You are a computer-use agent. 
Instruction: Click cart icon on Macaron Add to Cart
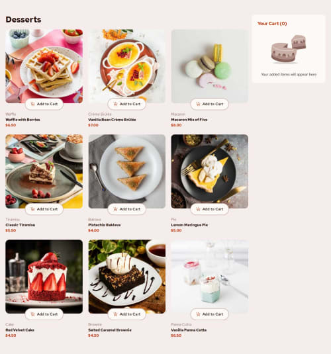(x=198, y=104)
